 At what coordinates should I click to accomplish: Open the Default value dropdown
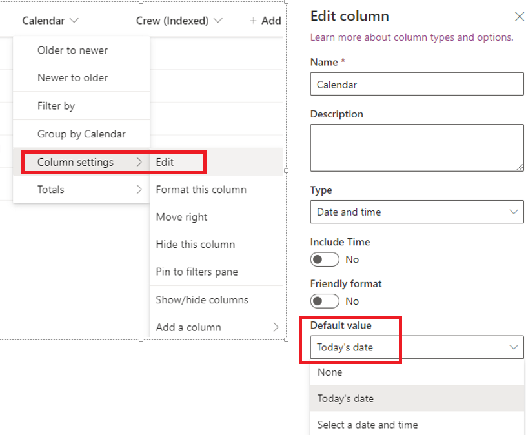click(x=417, y=347)
